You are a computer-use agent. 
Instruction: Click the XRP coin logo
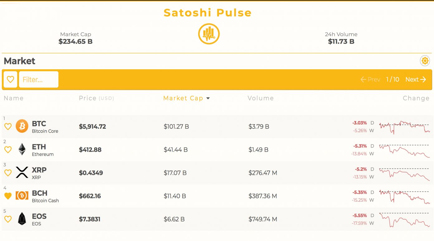(x=22, y=172)
